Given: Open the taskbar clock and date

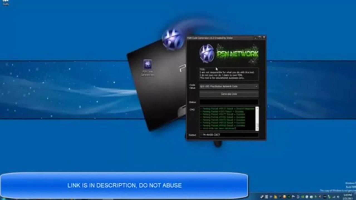Looking at the screenshot, I should [348, 196].
